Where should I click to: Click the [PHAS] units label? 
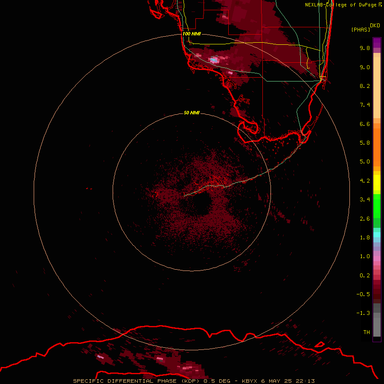click(361, 30)
